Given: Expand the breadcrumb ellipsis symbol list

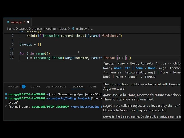Looking at the screenshot, I should coord(91,29).
